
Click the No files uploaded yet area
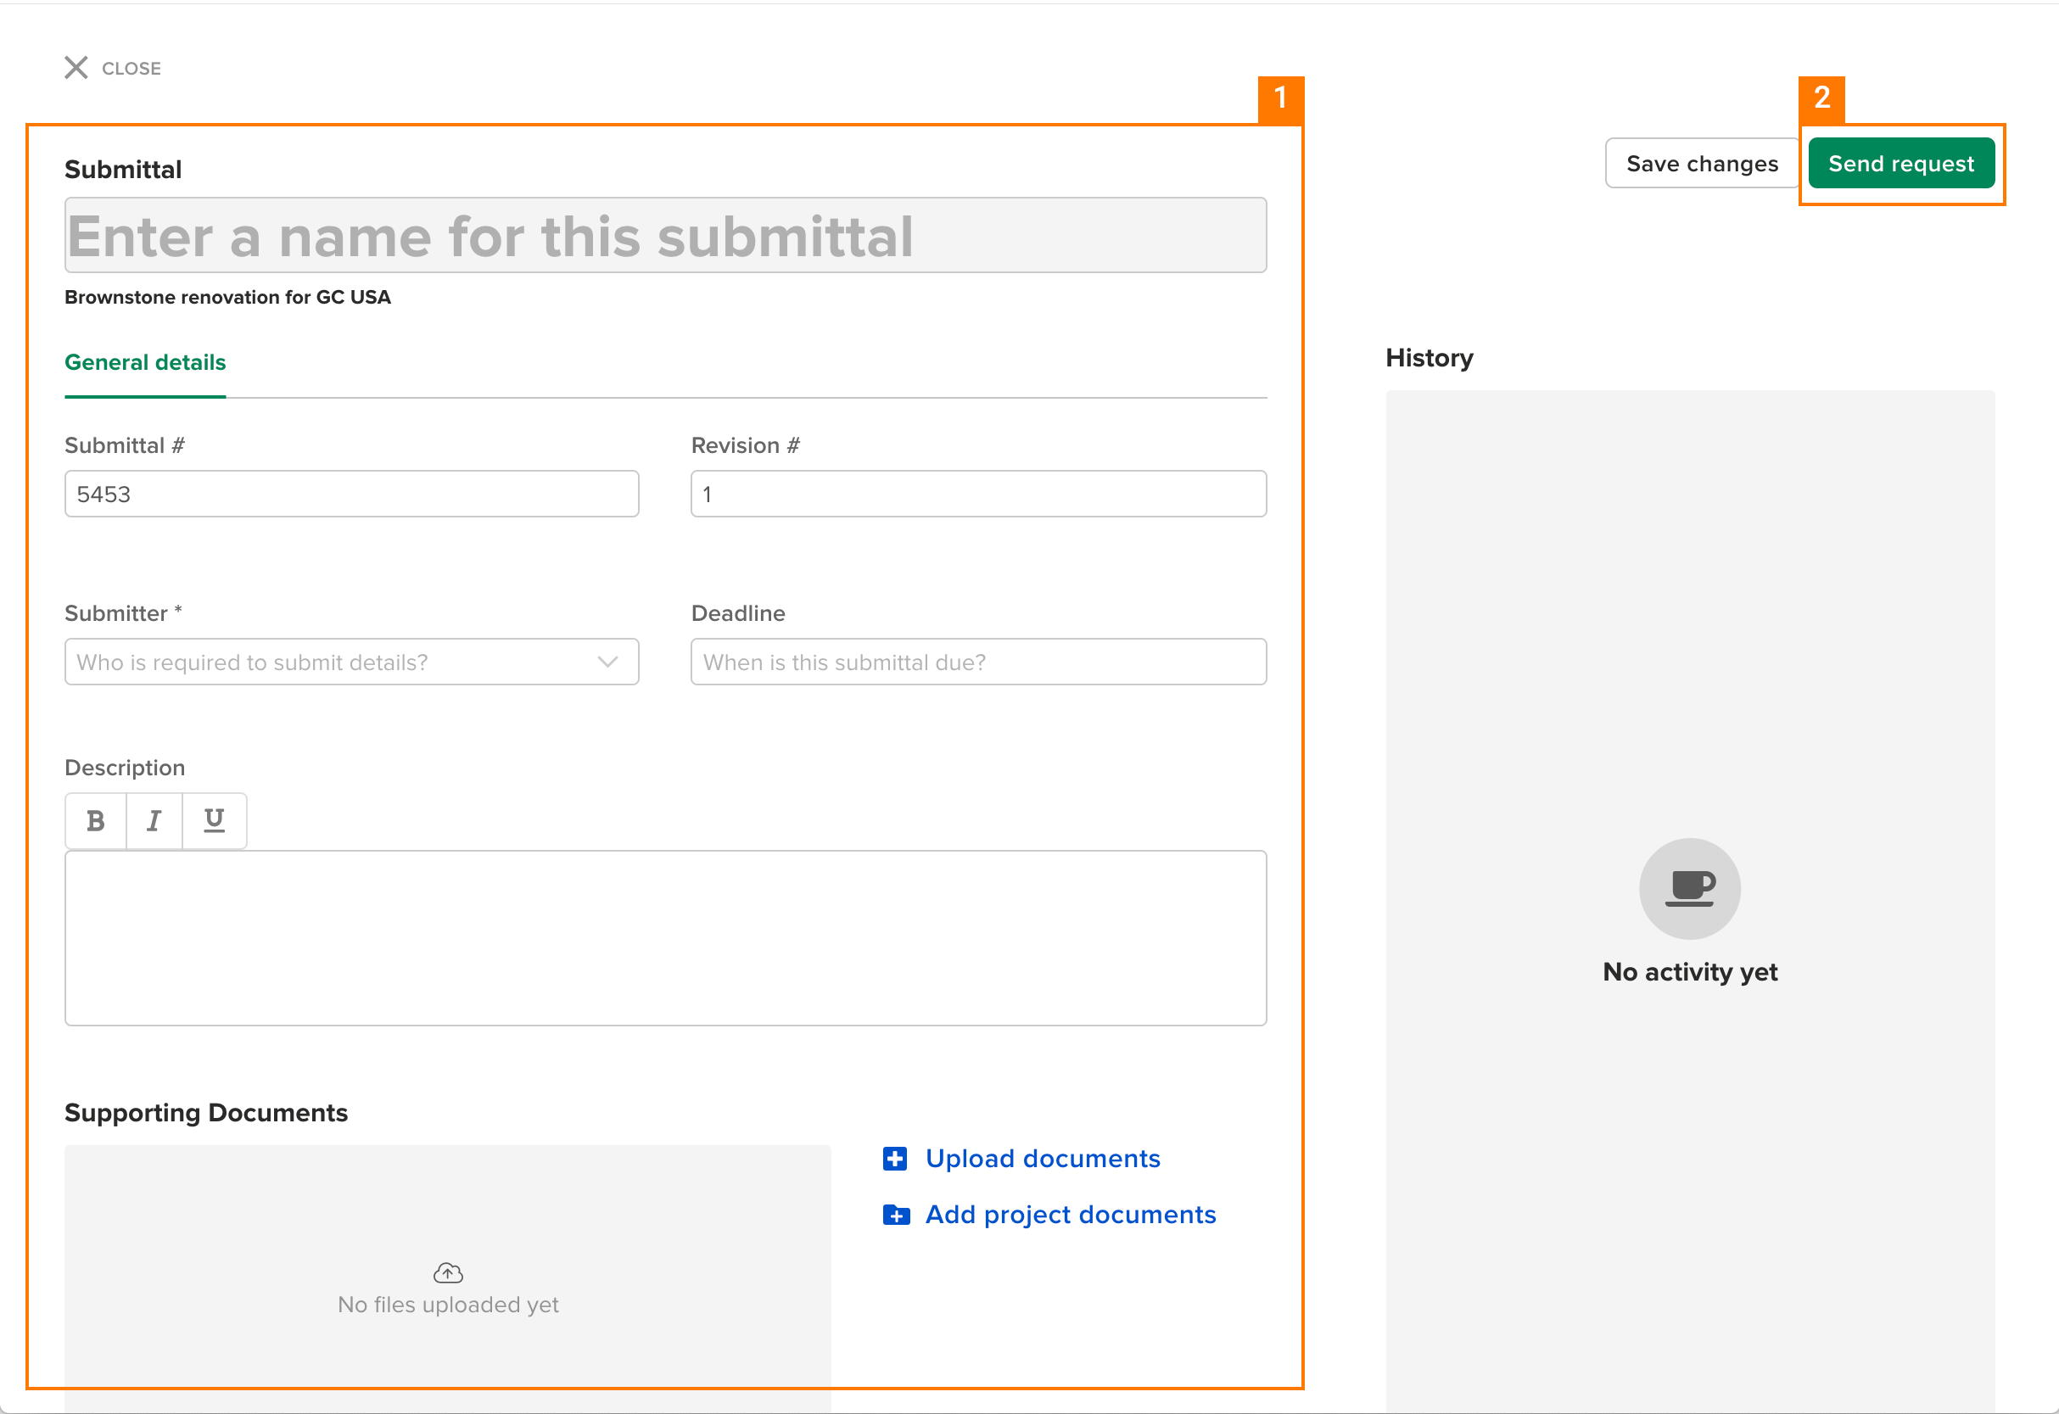(x=447, y=1279)
